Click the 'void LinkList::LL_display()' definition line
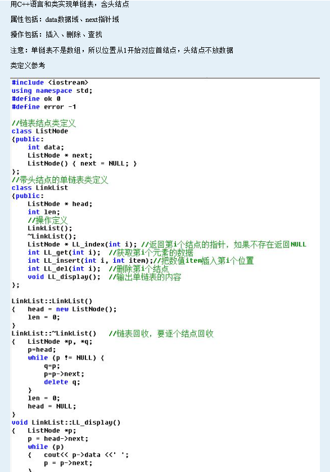This screenshot has height=472, width=330. click(66, 422)
